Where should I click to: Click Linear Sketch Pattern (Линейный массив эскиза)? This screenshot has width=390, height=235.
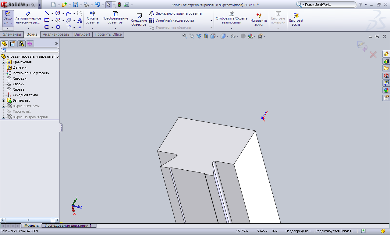172,20
